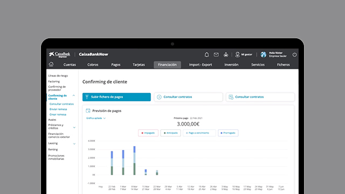Click the 22 Mar chart bar
The height and width of the screenshot is (194, 345).
point(157,172)
